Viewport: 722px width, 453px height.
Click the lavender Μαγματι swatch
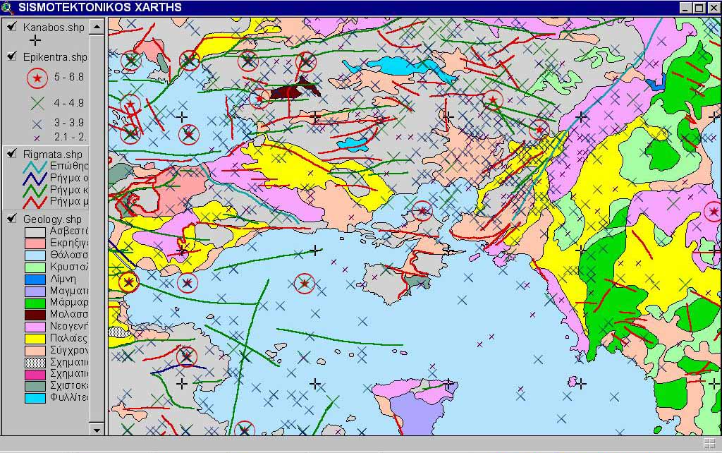pyautogui.click(x=35, y=291)
